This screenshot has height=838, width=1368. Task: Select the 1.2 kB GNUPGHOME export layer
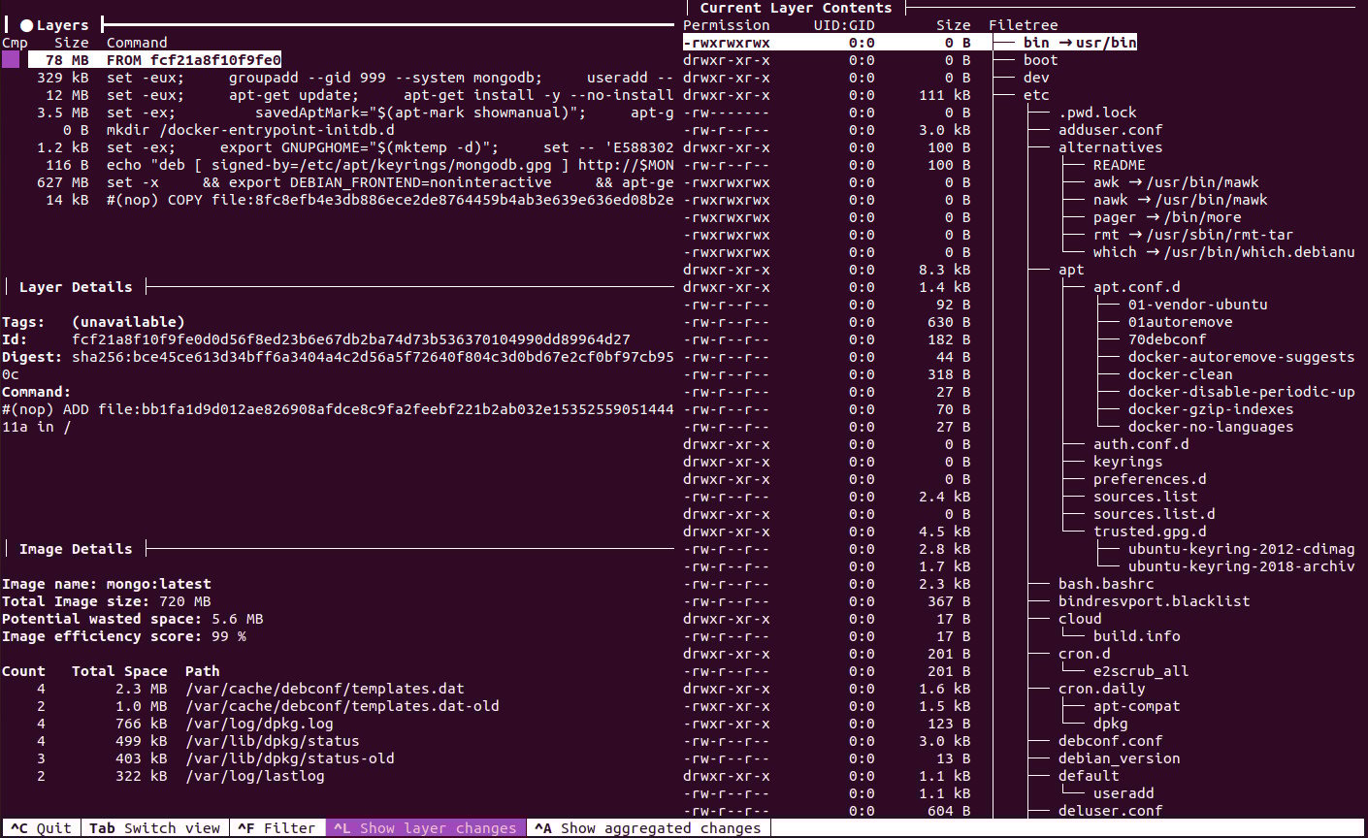pyautogui.click(x=354, y=147)
